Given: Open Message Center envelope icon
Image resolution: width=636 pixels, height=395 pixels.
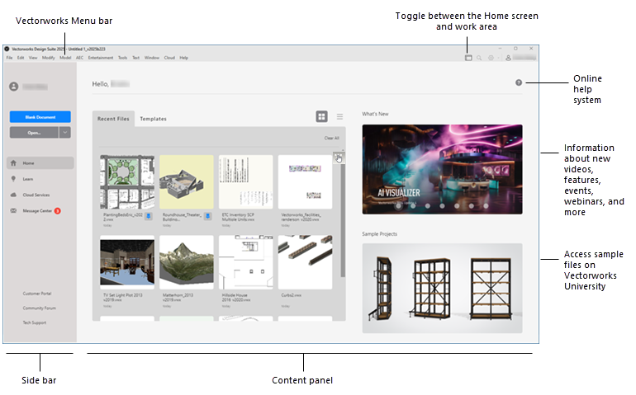Looking at the screenshot, I should (14, 210).
